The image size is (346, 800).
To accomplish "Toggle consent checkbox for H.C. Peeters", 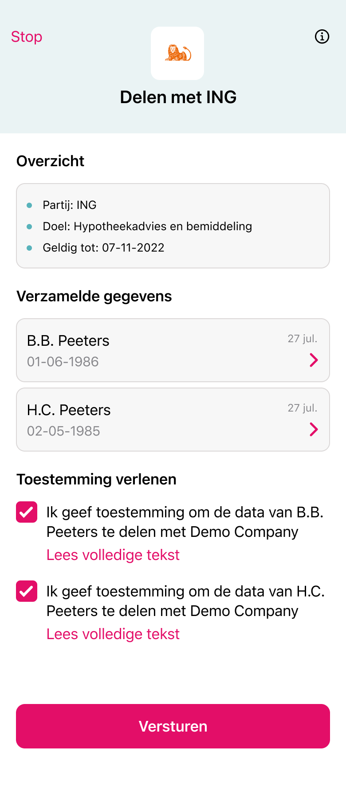I will [x=27, y=591].
